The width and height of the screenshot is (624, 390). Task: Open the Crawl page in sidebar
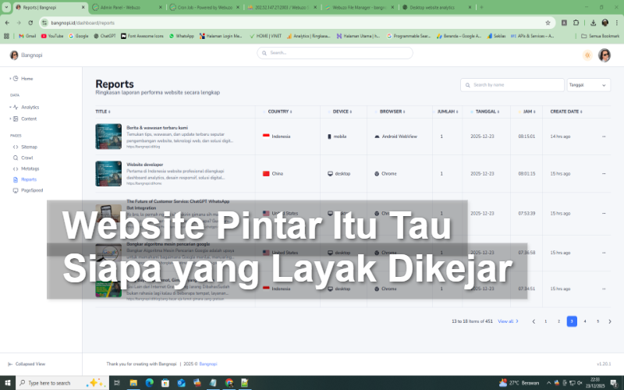coord(27,158)
